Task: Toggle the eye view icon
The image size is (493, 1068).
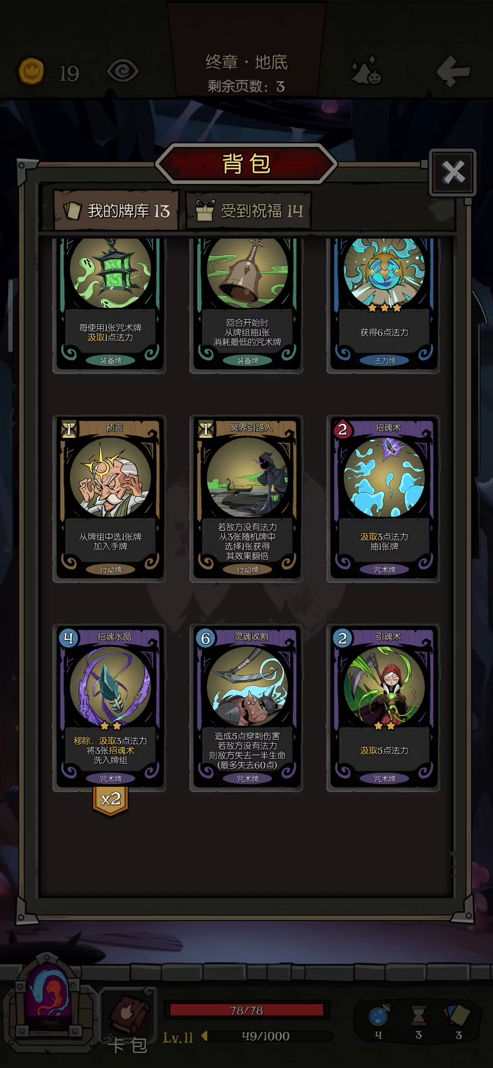Action: click(x=123, y=71)
